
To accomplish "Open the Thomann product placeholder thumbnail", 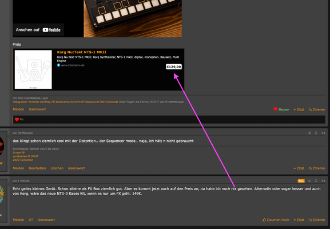I will (x=33, y=69).
